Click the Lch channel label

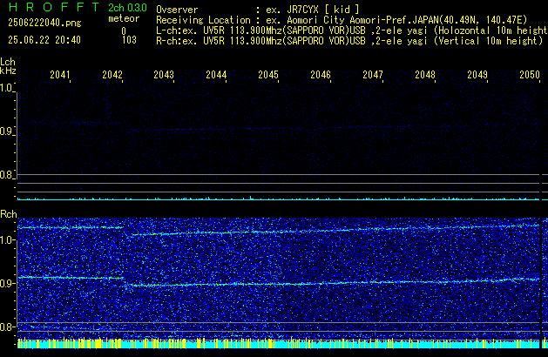pos(8,62)
